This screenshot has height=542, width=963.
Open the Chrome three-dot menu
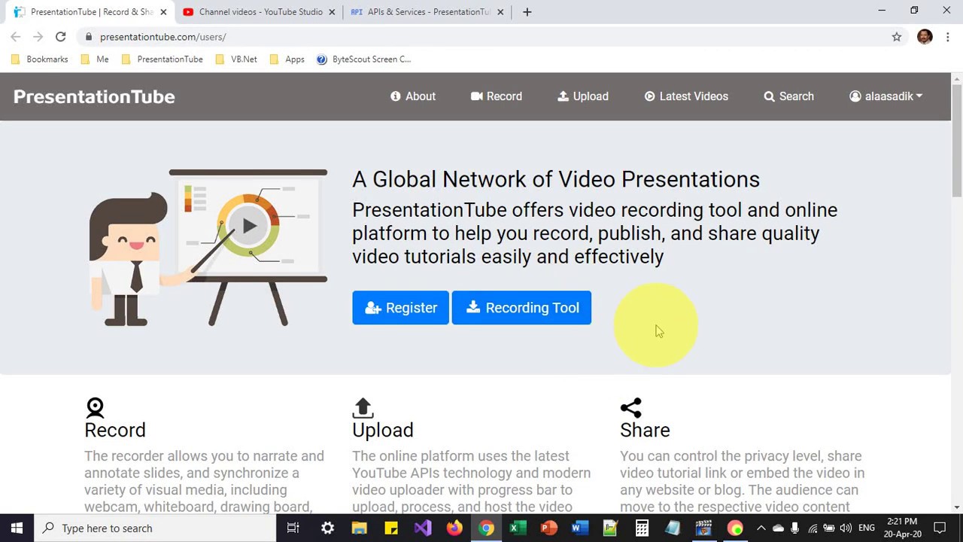coord(948,37)
